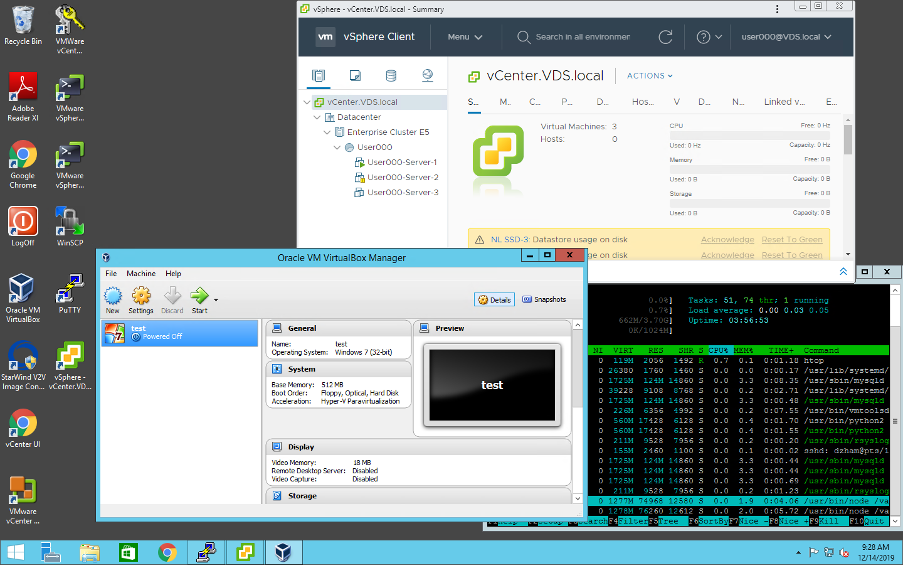Open the green Store icon on taskbar
The width and height of the screenshot is (903, 585).
point(129,552)
